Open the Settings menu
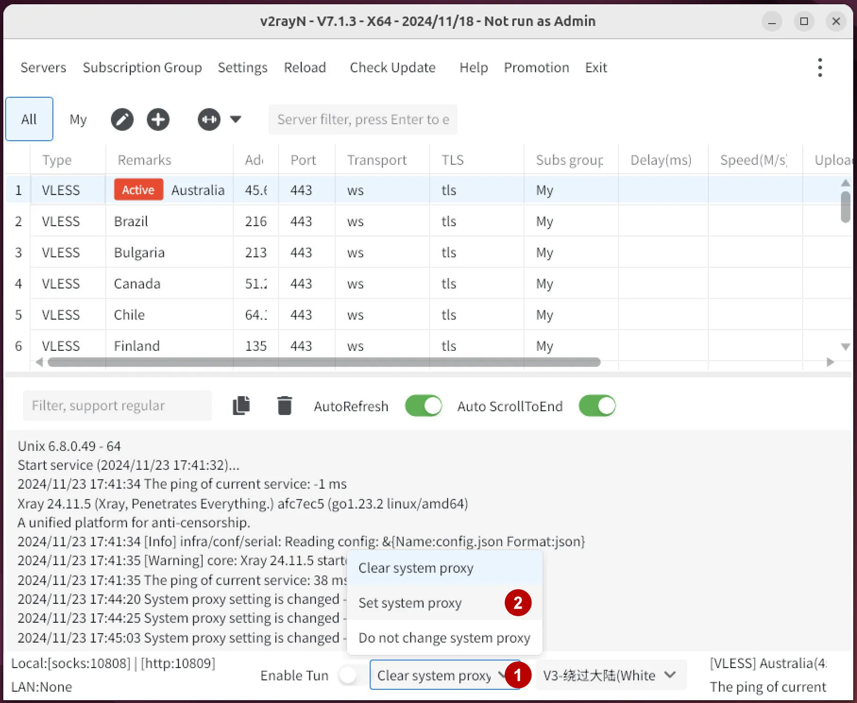857x703 pixels. pyautogui.click(x=243, y=68)
